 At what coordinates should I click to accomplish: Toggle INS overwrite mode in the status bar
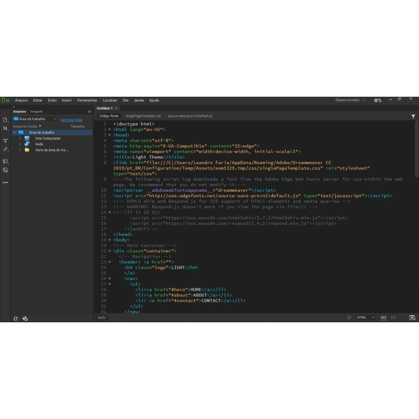383,317
